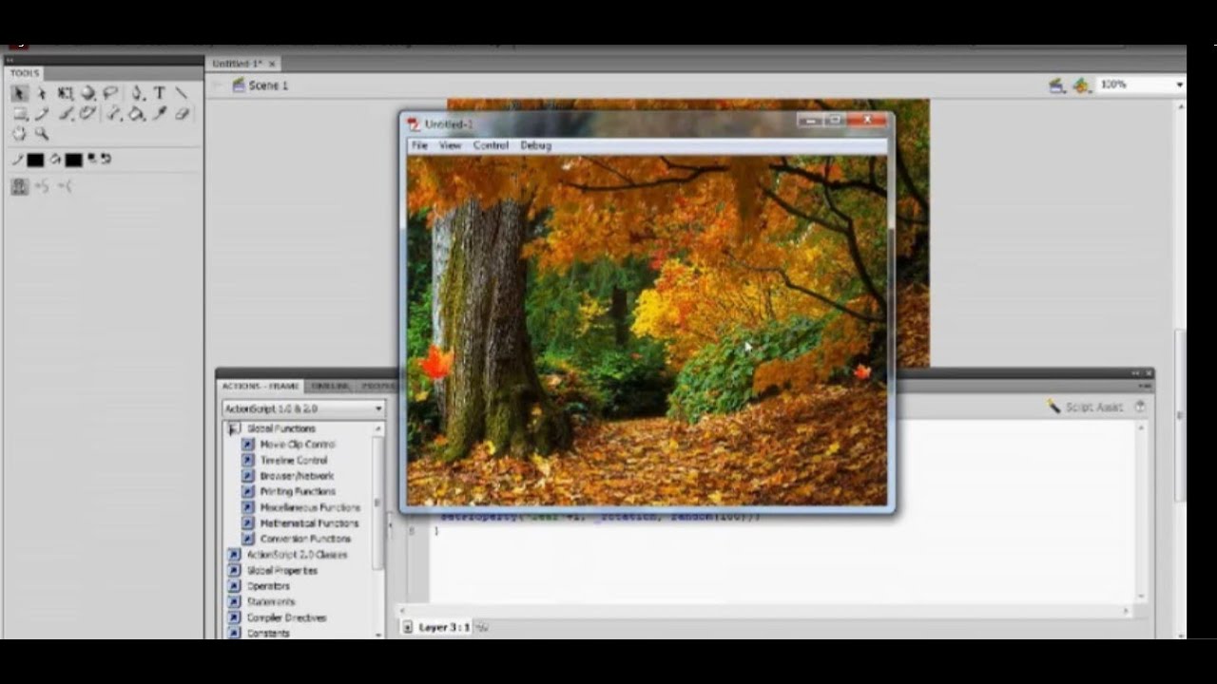Open the Fill color swatch
The image size is (1217, 684).
[x=73, y=161]
